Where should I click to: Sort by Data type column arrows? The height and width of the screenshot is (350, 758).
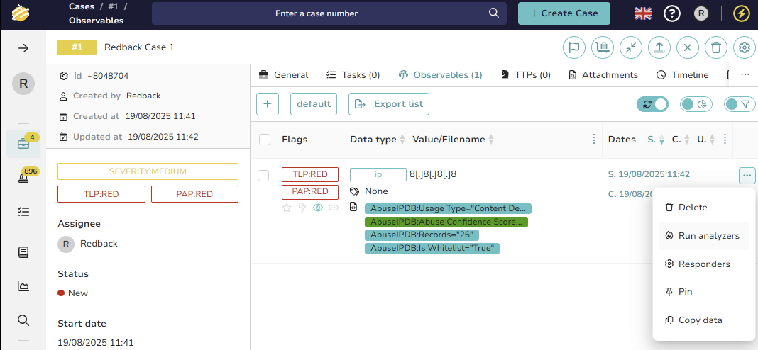pyautogui.click(x=402, y=140)
